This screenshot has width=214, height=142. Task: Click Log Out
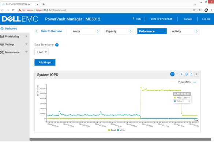click(206, 19)
